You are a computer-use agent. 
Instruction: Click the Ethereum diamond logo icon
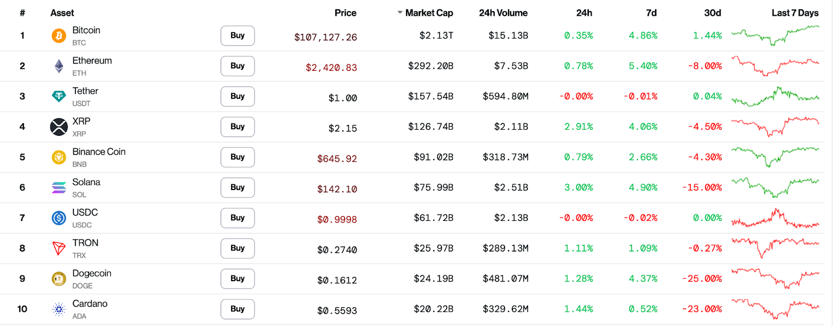pos(59,66)
